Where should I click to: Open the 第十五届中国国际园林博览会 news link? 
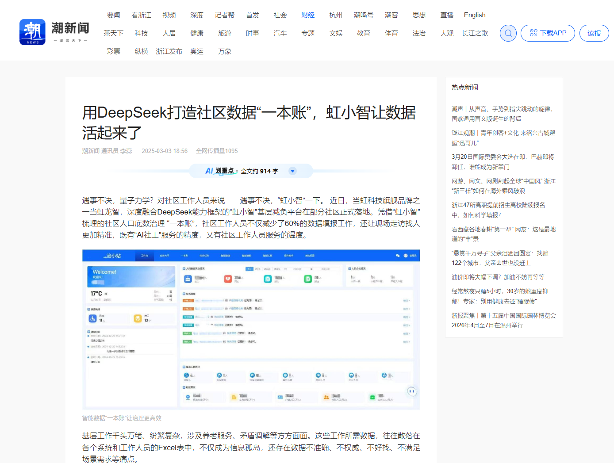pos(503,320)
